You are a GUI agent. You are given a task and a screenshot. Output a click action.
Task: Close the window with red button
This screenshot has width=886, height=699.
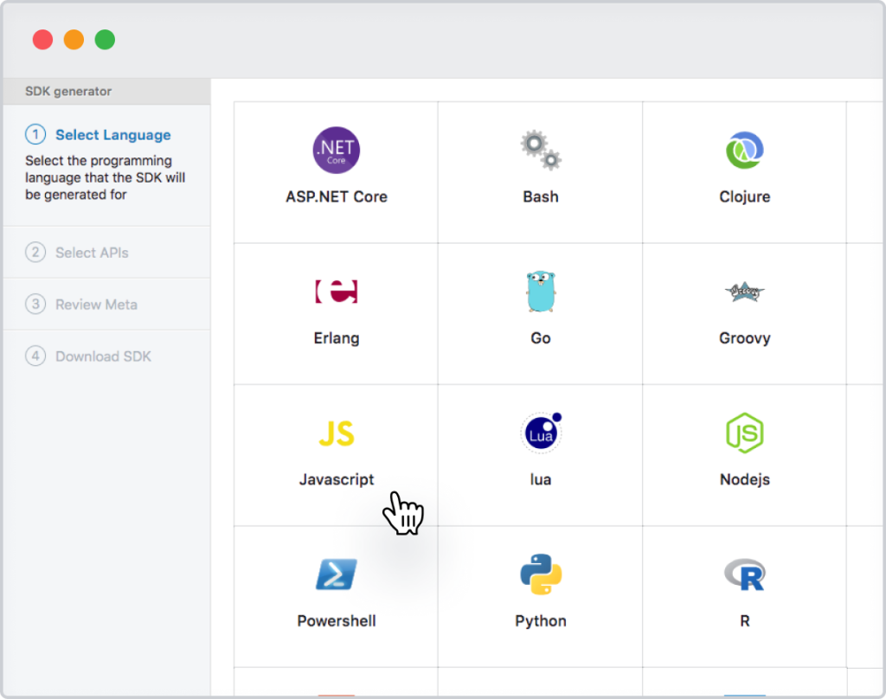(x=42, y=40)
